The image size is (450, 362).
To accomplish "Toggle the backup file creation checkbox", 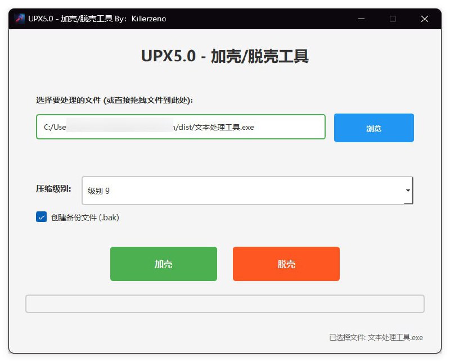I will point(40,216).
